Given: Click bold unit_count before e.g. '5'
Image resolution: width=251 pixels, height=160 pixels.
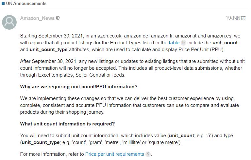Looking at the screenshot, I should pos(181,136).
